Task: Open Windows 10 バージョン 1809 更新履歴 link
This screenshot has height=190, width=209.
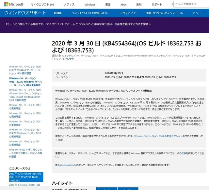Action: 25,95
